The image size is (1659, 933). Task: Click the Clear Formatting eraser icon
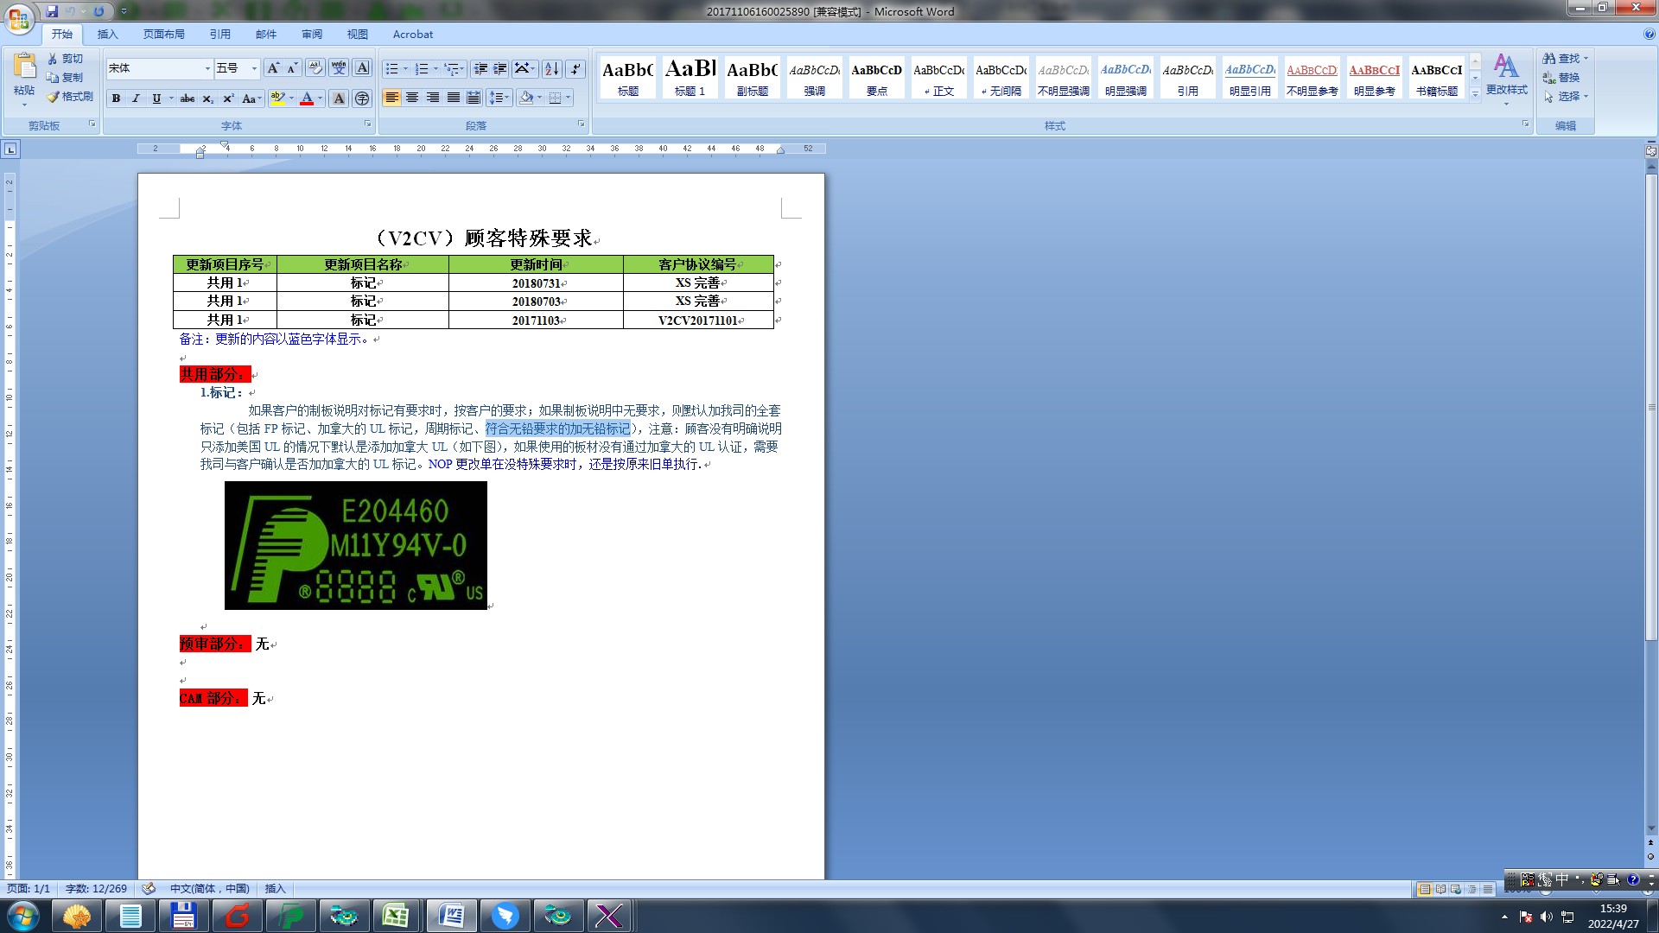(315, 68)
